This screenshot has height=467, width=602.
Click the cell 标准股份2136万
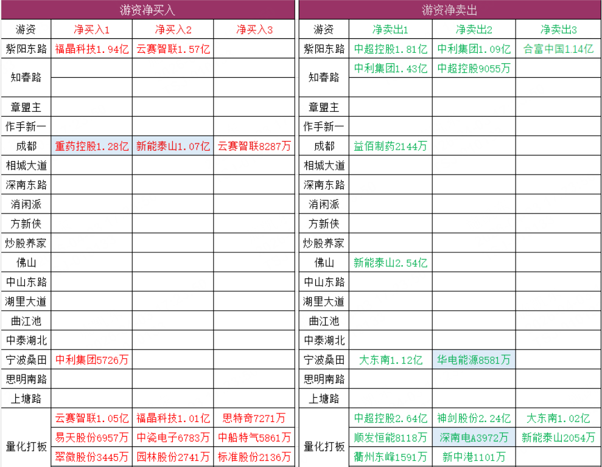[254, 457]
